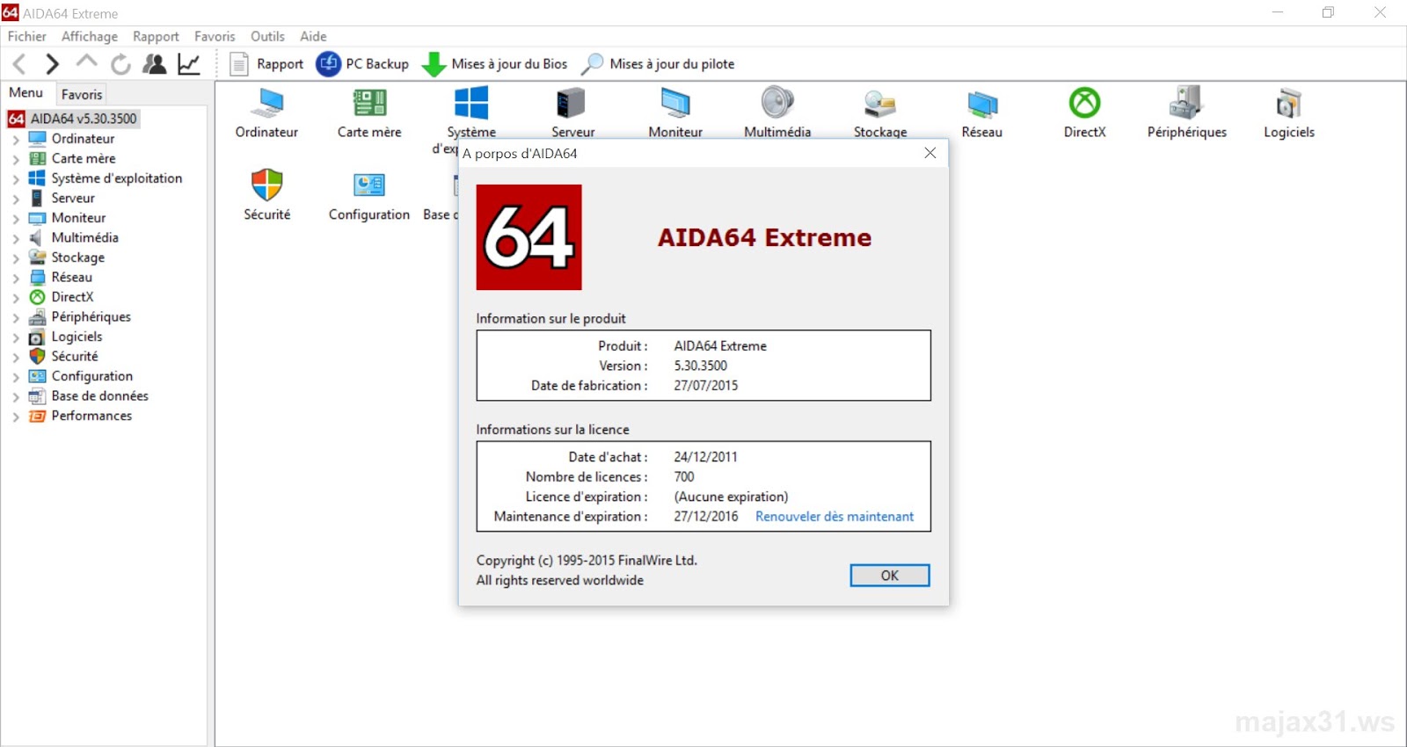Confirm the About dialog with OK
Image resolution: width=1407 pixels, height=747 pixels.
tap(890, 576)
